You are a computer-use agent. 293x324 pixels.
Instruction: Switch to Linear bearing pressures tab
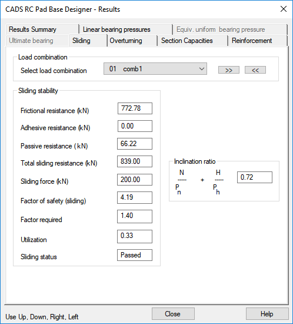(126, 29)
